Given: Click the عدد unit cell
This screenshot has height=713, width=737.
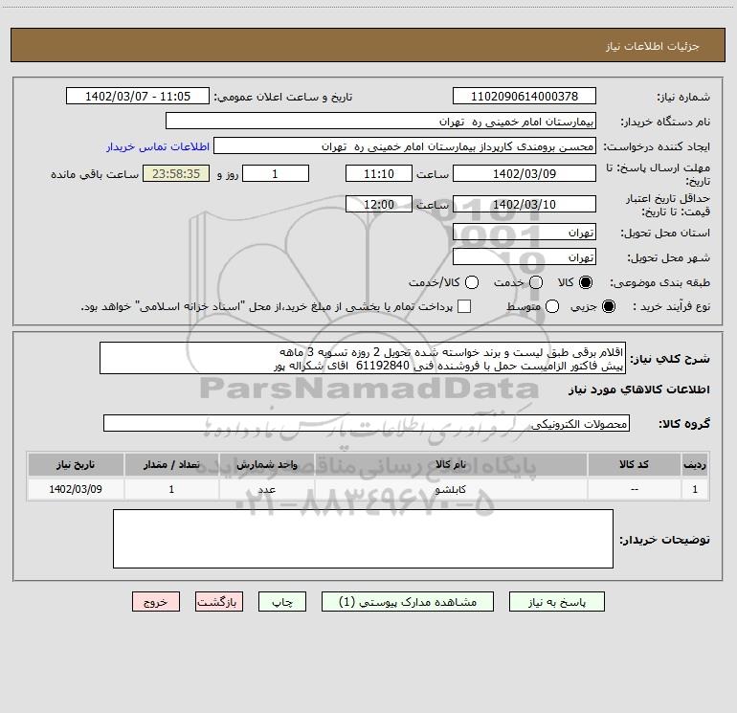Looking at the screenshot, I should (266, 489).
